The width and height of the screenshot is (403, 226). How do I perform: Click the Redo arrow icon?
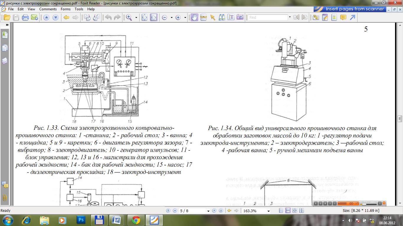point(117,17)
